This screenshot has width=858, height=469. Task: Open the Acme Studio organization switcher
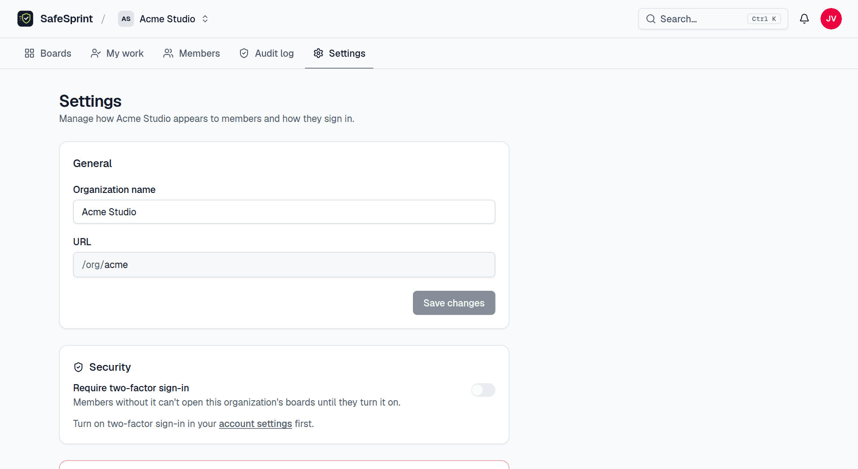[164, 19]
